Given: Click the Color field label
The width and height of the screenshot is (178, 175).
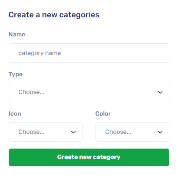Looking at the screenshot, I should click(x=103, y=113).
